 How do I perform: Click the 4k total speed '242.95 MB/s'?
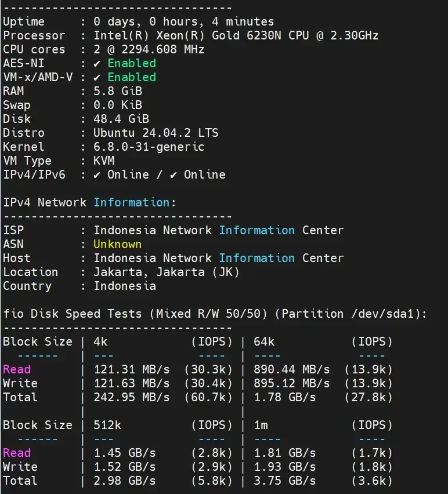point(132,397)
